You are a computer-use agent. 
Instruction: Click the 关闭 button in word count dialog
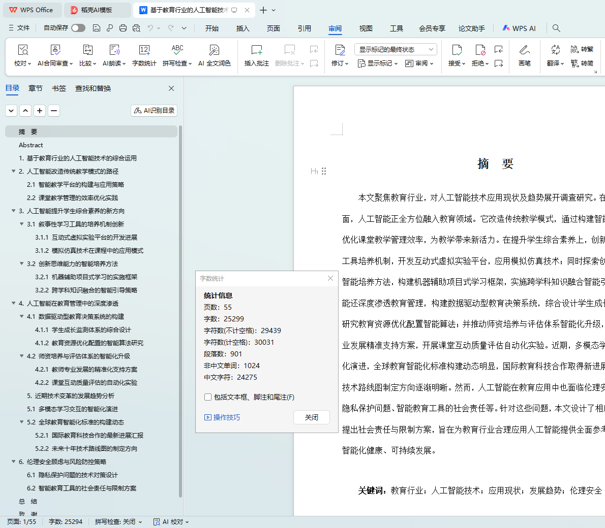coord(312,417)
